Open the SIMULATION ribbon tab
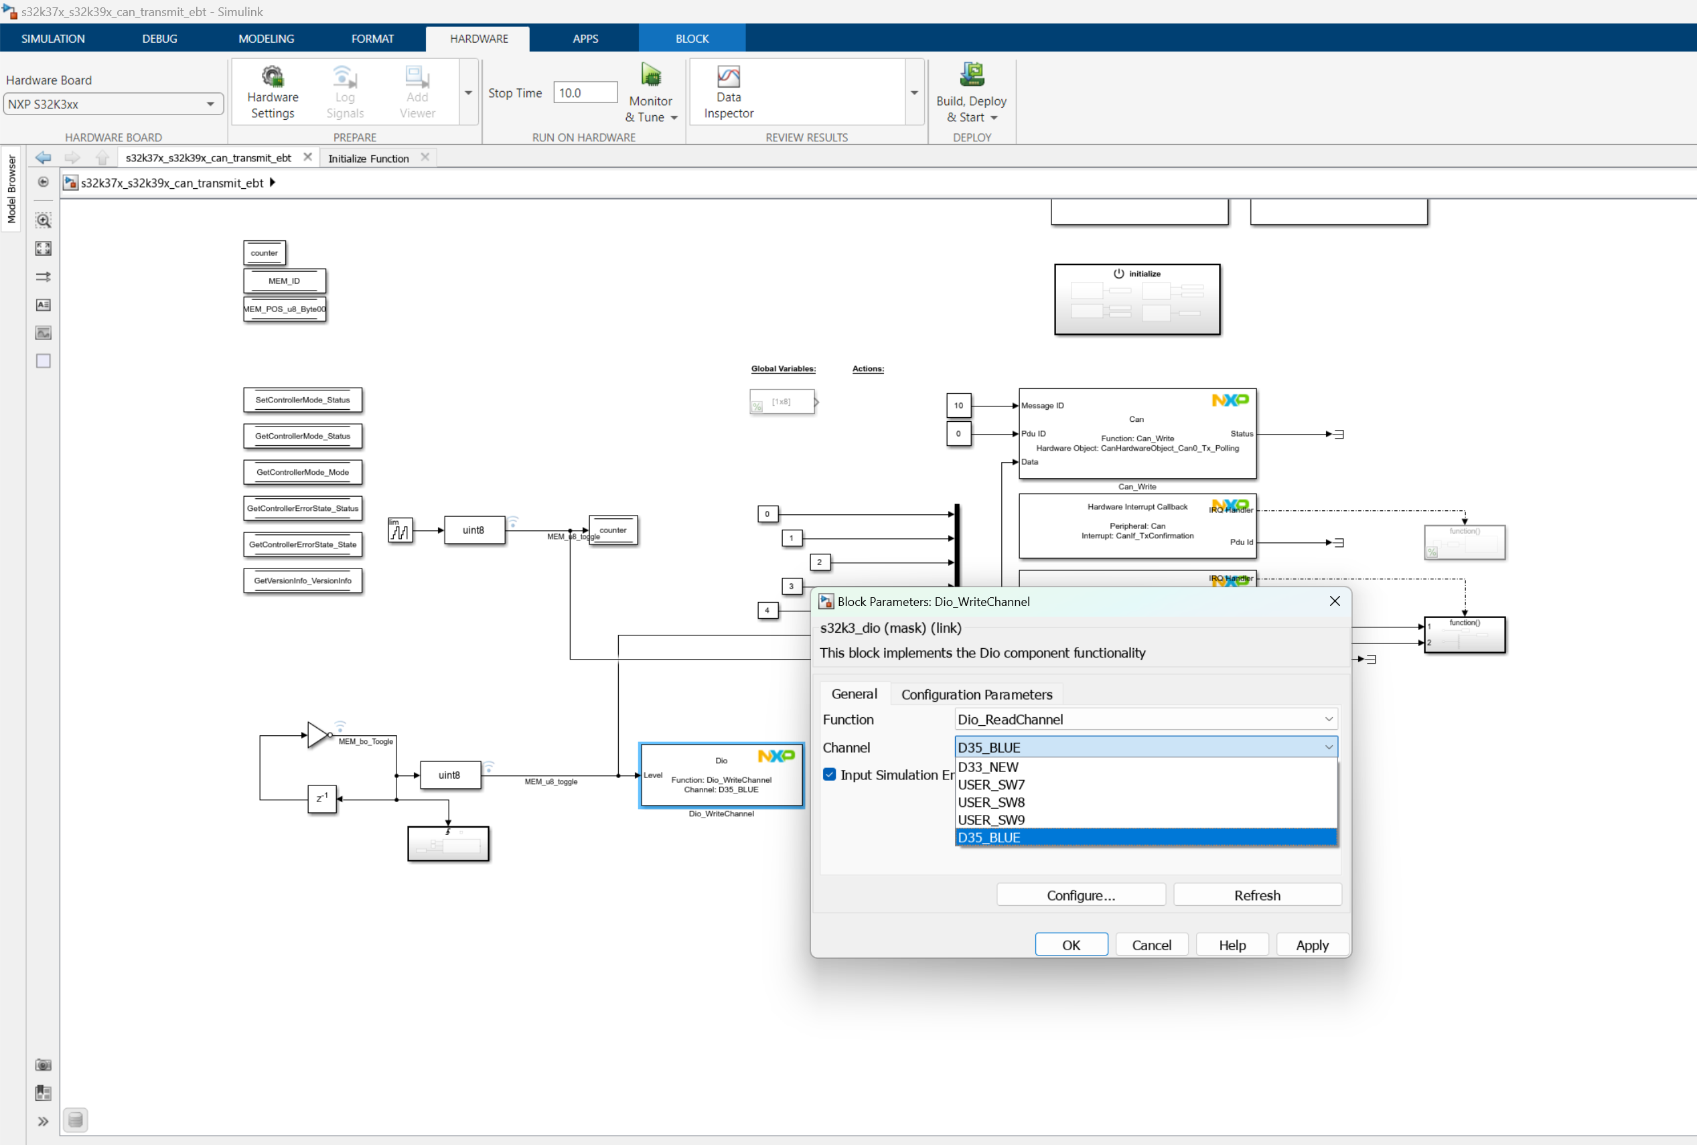Viewport: 1697px width, 1145px height. click(53, 38)
